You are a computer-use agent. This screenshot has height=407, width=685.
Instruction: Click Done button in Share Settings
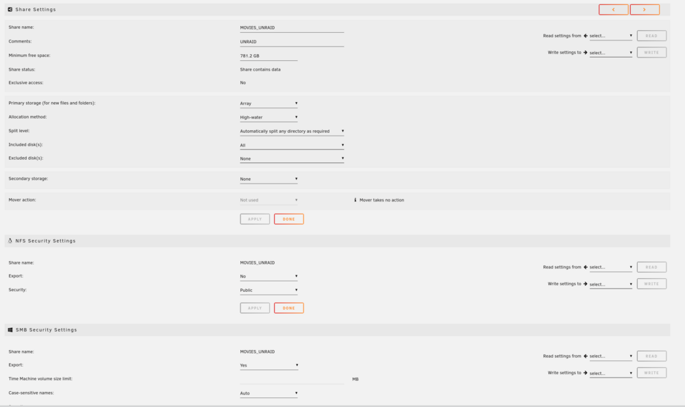point(289,219)
